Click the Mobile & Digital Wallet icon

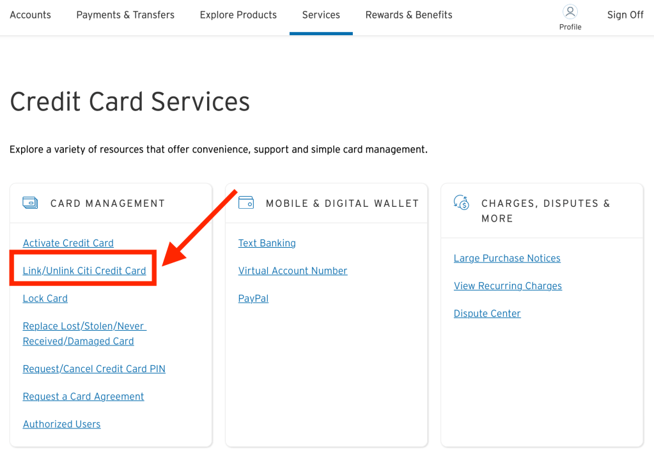246,203
